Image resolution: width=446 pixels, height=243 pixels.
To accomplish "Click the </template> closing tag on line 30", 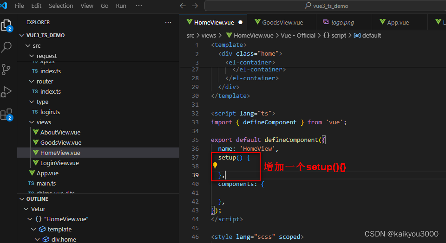I will coord(230,96).
